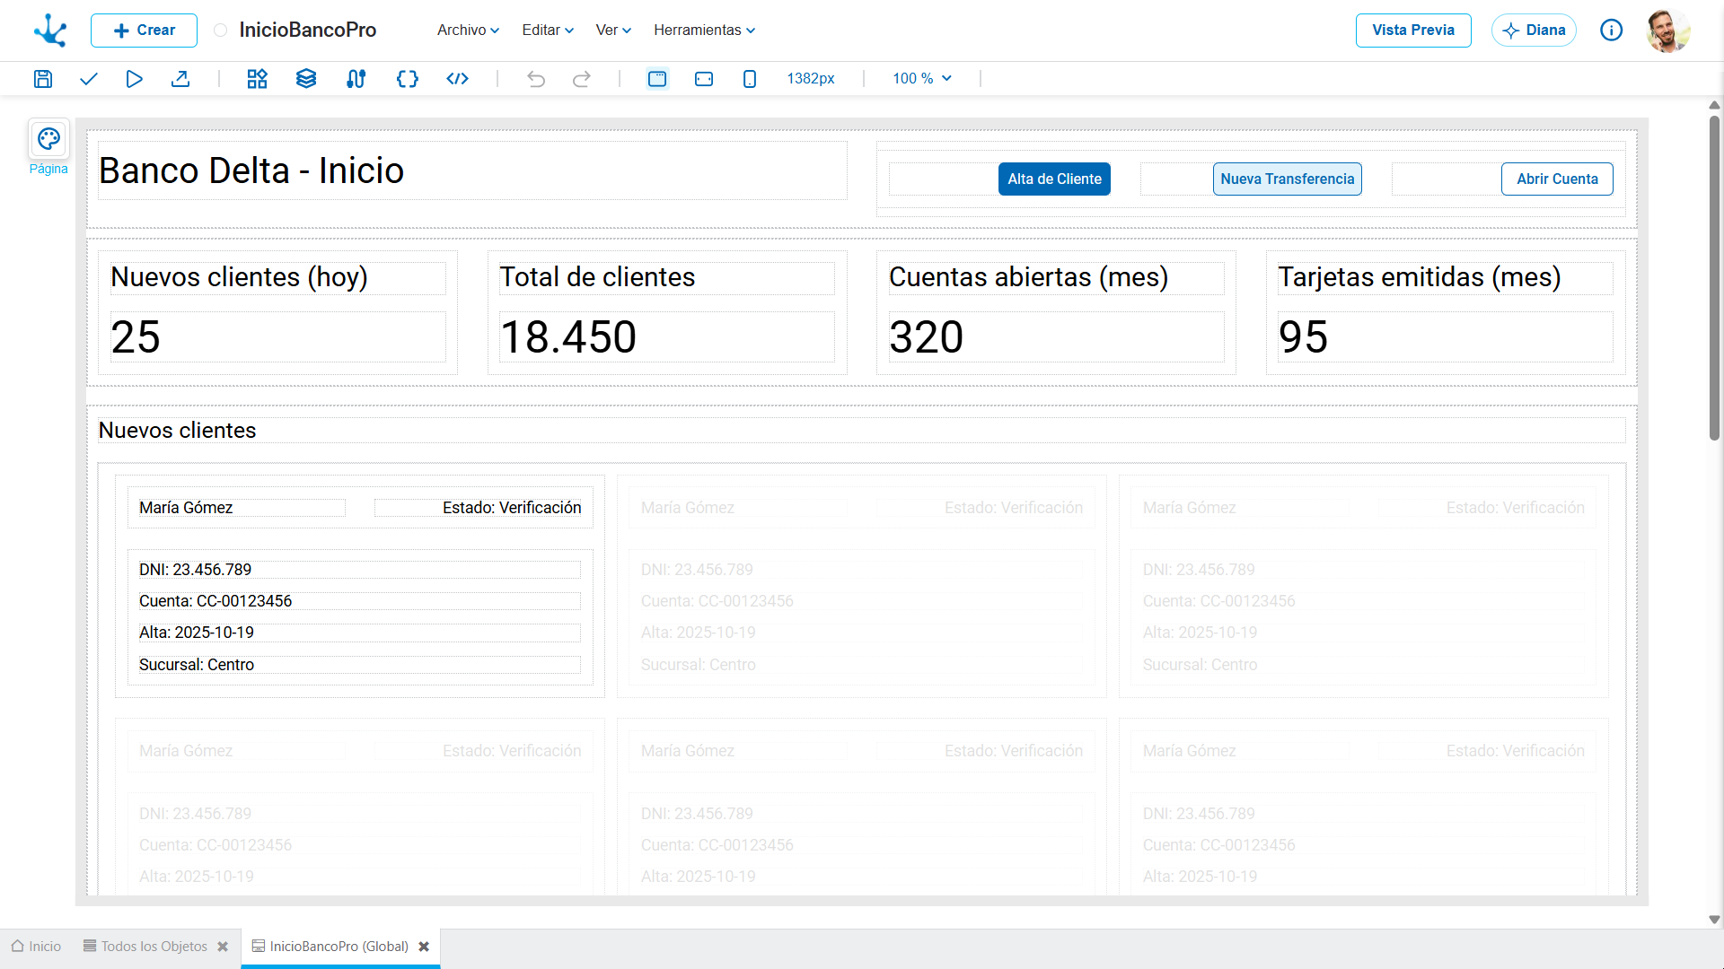Expand the 100 % zoom dropdown
This screenshot has height=969, width=1724.
point(922,79)
